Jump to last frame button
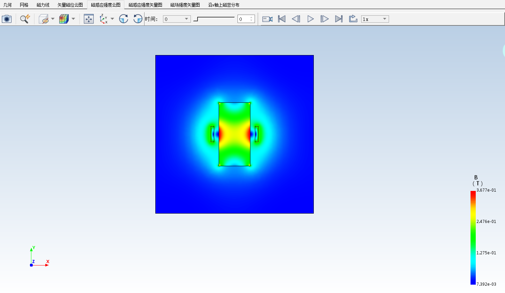Screen dimensions: 505x293 pos(339,19)
